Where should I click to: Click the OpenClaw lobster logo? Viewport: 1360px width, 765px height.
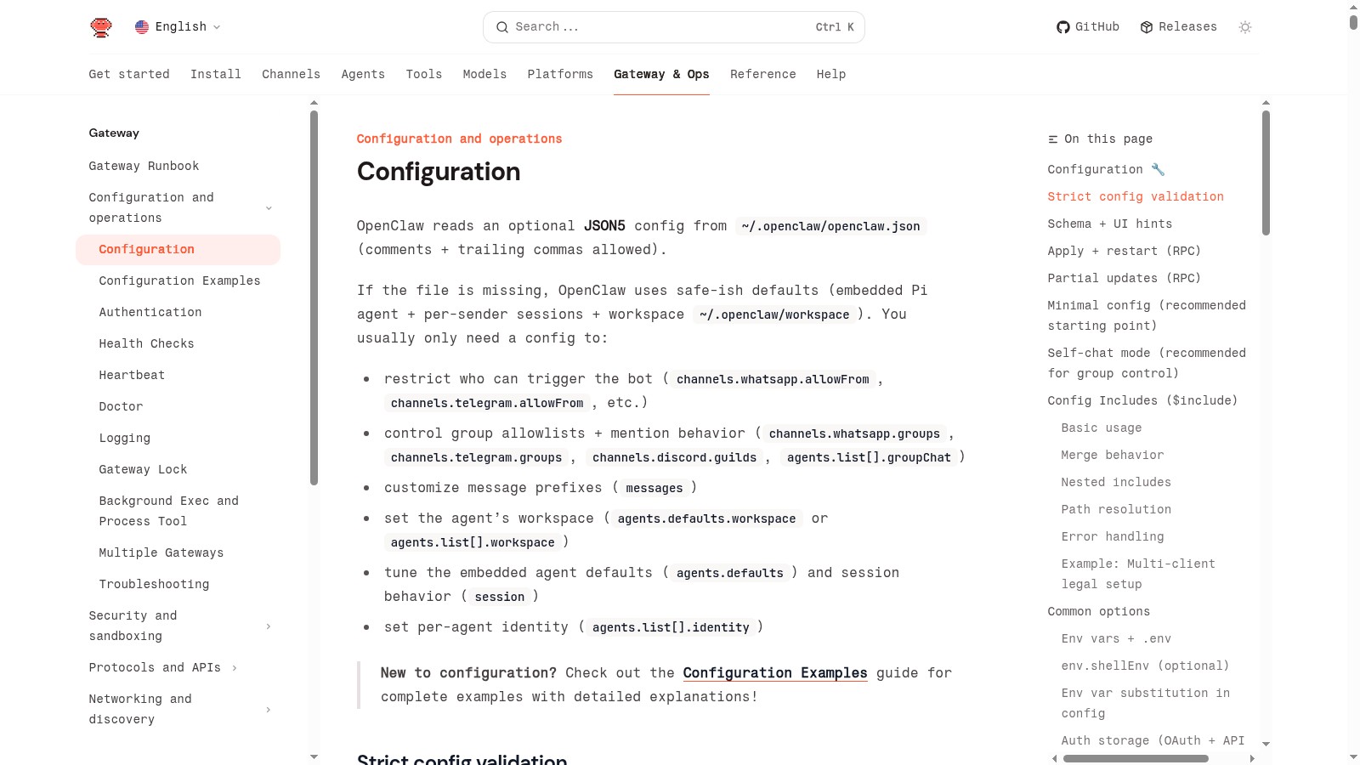101,27
